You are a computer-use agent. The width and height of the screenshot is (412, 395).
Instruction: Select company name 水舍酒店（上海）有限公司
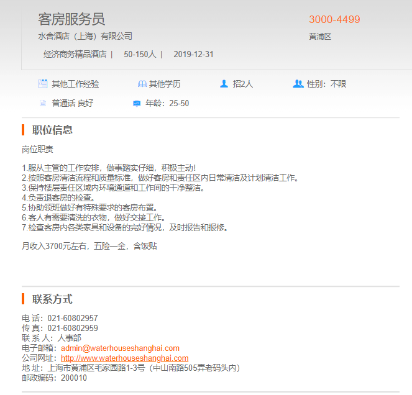[85, 36]
